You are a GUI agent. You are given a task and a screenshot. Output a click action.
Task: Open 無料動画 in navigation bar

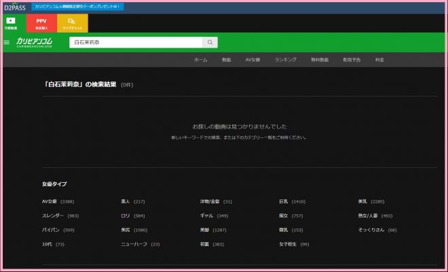coord(320,60)
